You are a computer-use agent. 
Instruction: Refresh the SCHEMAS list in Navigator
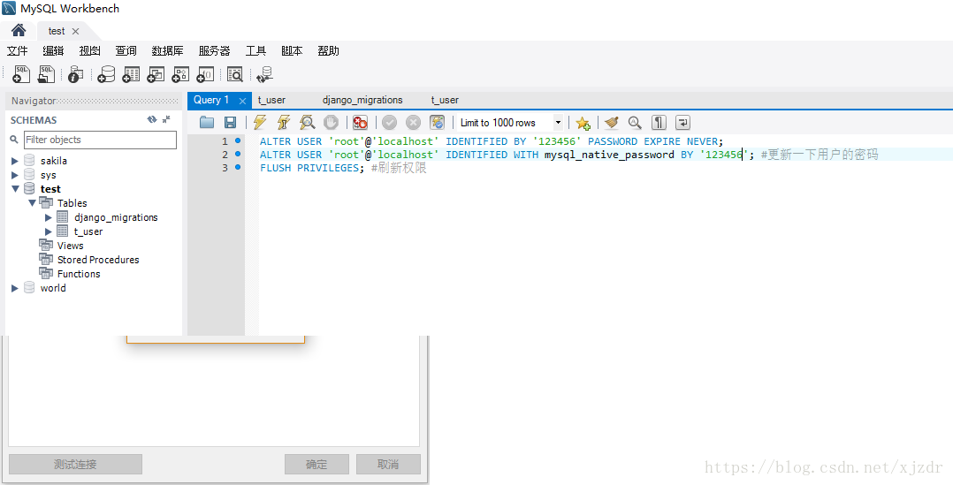click(x=152, y=119)
